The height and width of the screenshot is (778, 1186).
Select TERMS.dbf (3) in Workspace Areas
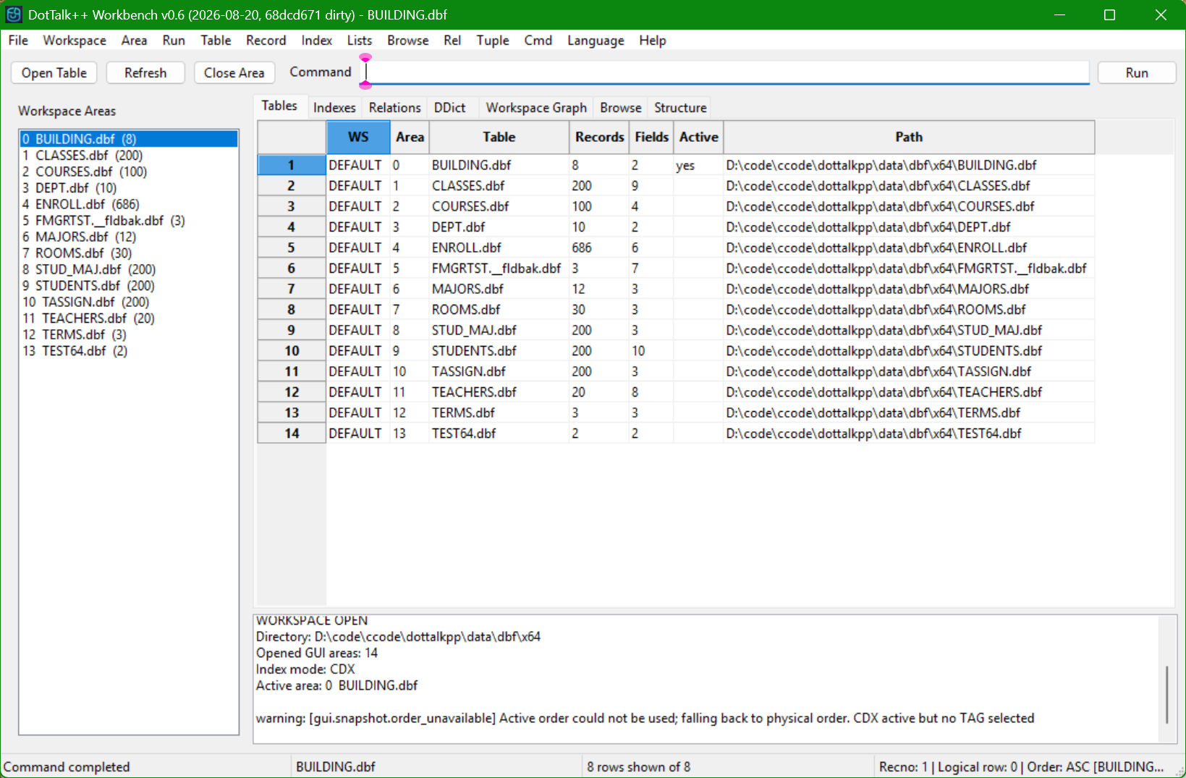129,334
